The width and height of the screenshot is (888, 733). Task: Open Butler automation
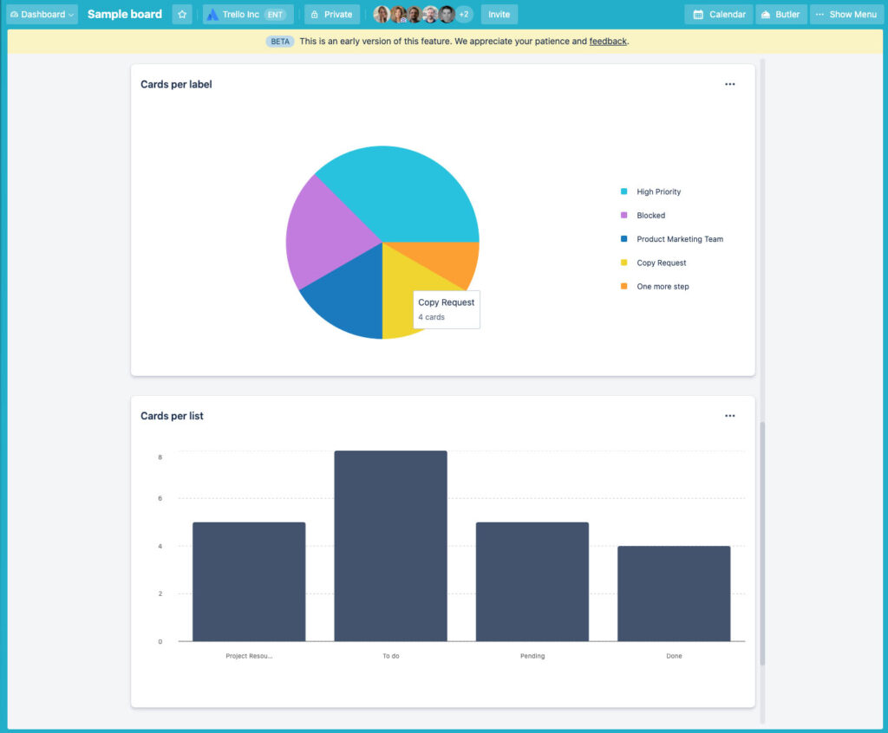coord(780,14)
